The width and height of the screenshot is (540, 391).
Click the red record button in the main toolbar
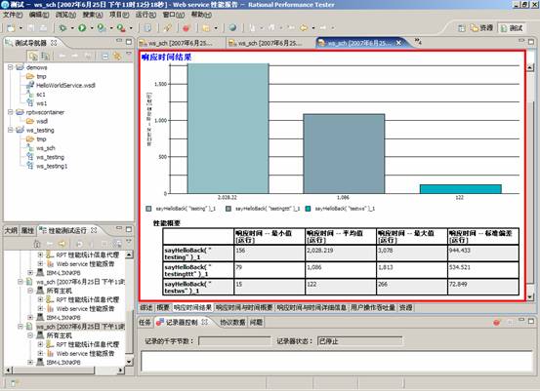pos(187,28)
